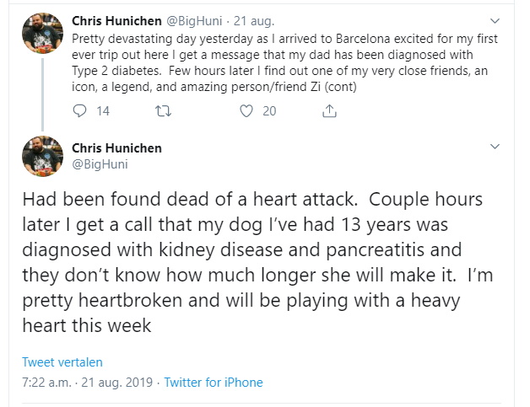Expand the second tweet's chevron menu
Screen dimensions: 530x407
[x=495, y=147]
